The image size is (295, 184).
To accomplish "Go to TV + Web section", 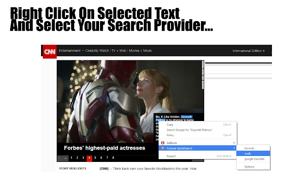I will click(119, 51).
